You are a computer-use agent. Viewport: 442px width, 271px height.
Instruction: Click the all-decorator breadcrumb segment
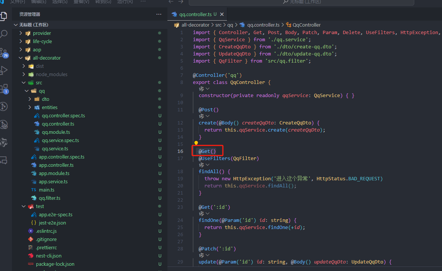coord(195,25)
